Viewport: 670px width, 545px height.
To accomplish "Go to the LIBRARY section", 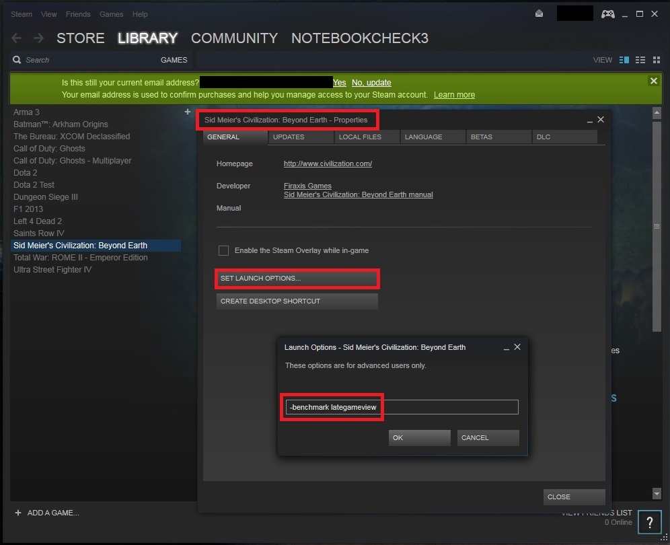I will [x=147, y=38].
